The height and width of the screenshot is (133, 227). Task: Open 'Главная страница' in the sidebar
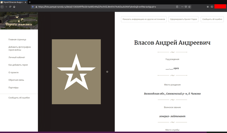tap(17, 40)
